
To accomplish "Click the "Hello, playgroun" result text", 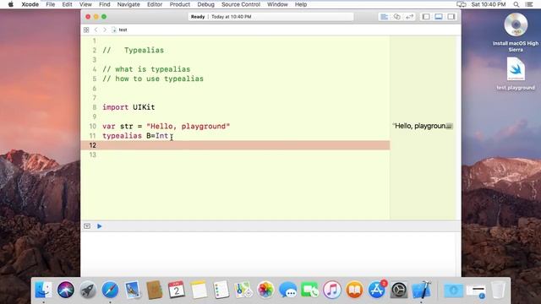I will tap(420, 126).
